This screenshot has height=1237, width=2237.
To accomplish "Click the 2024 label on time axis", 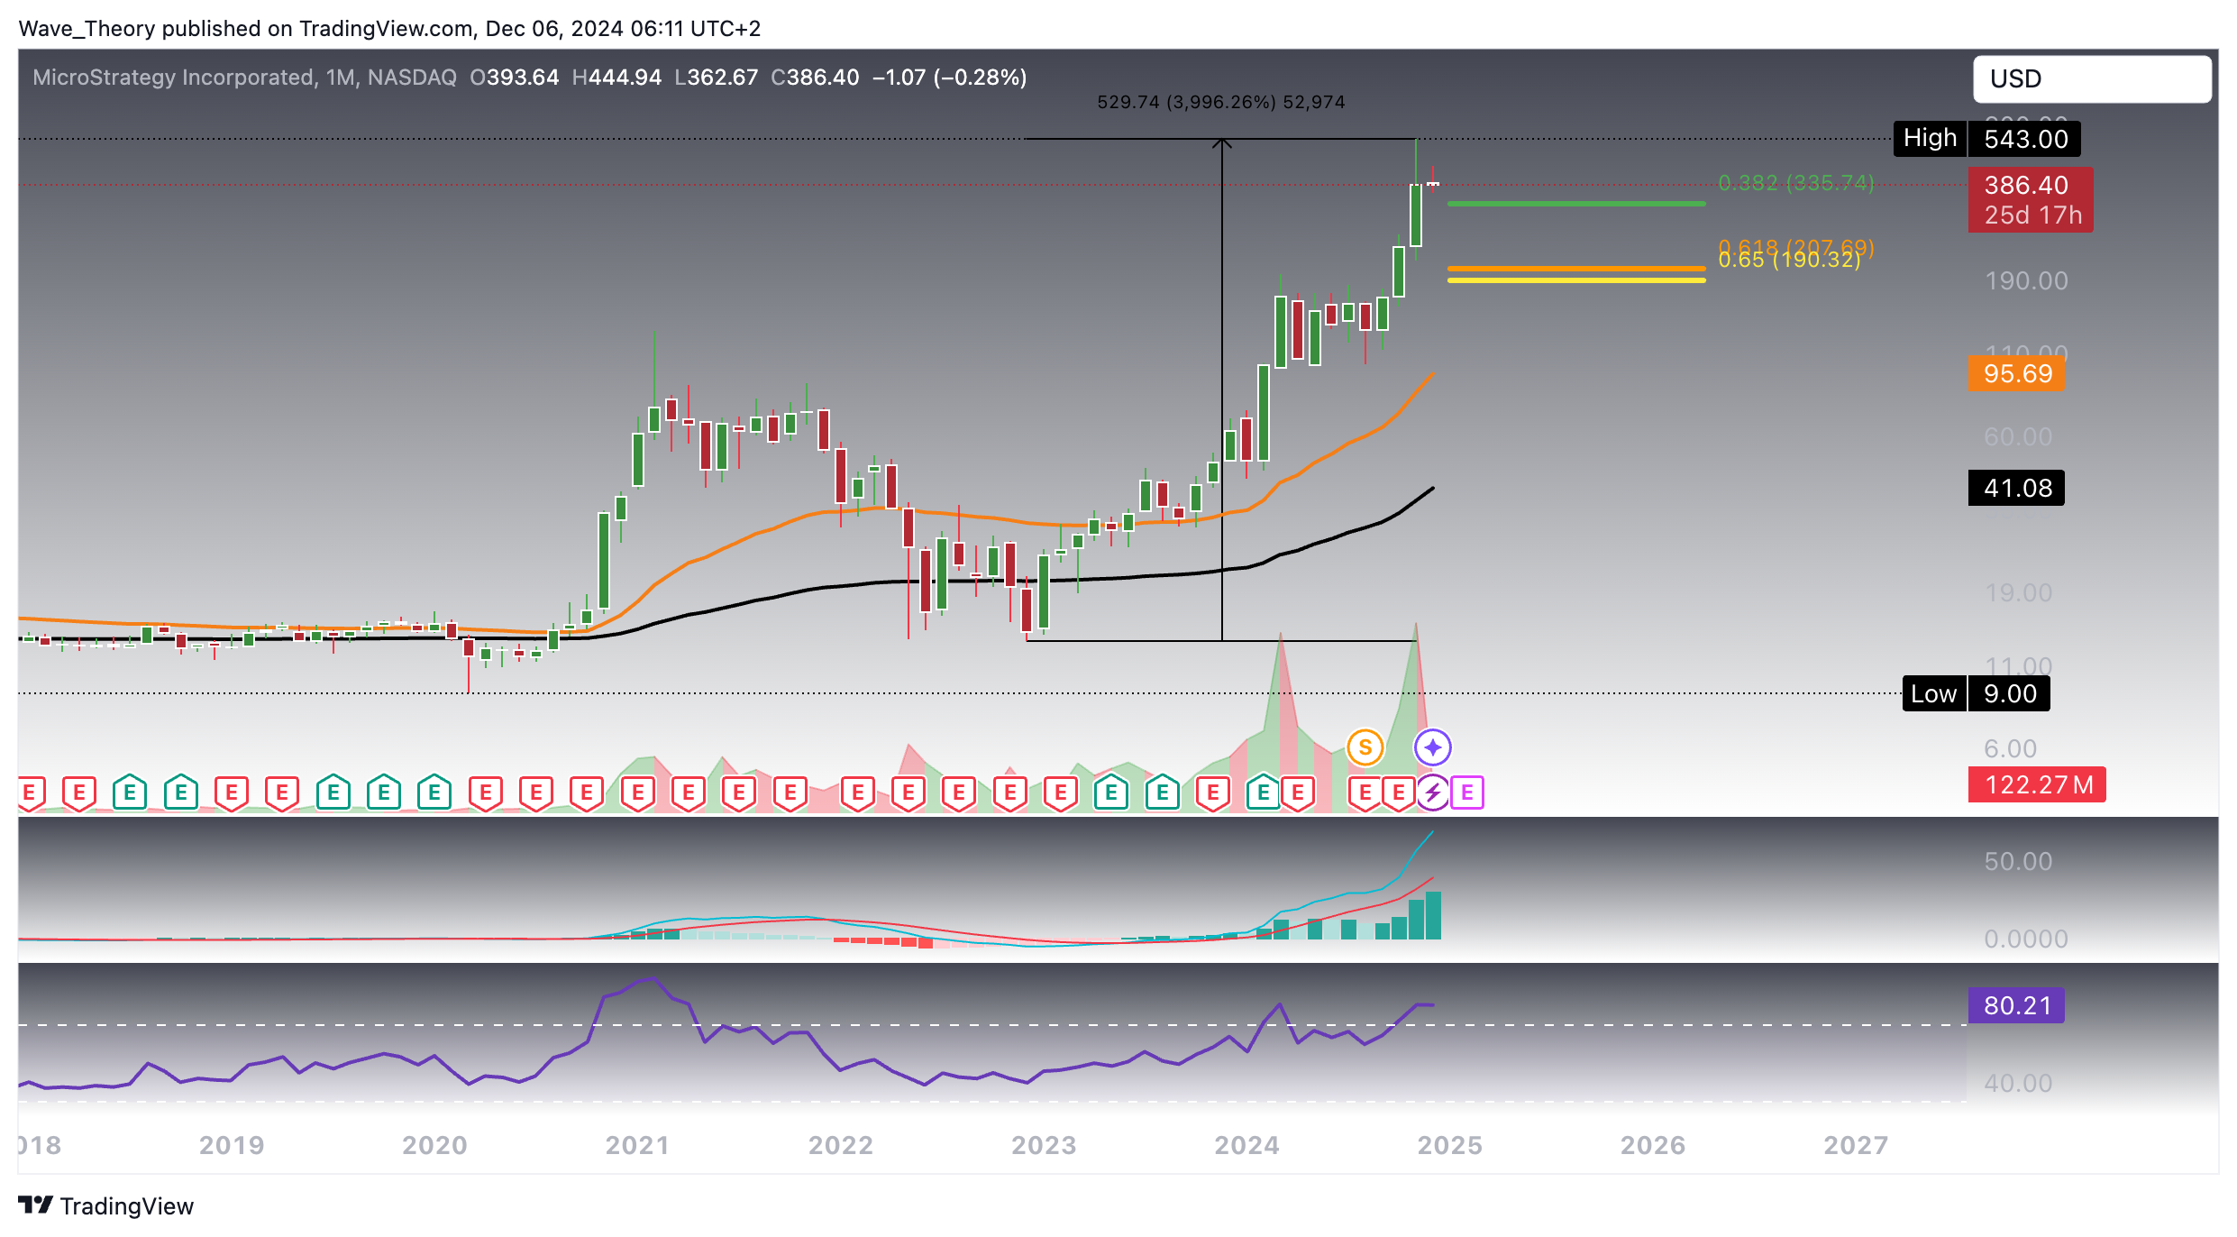I will coord(1246,1145).
